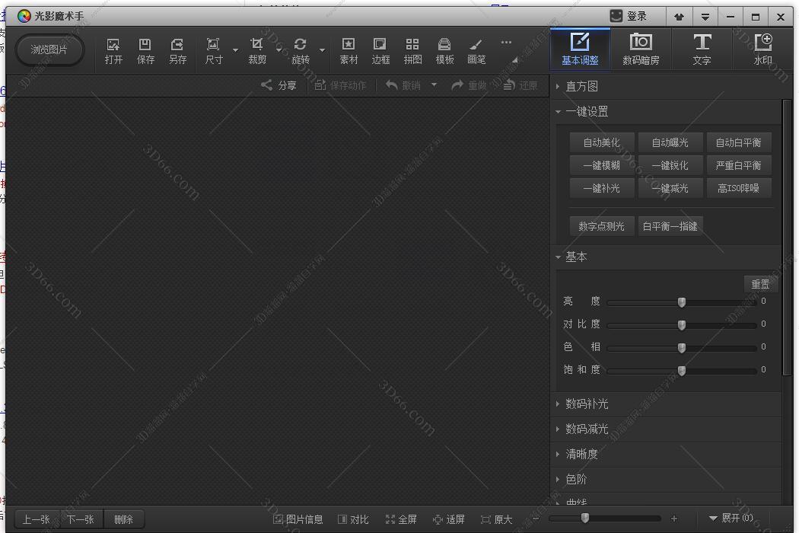Click the 打开 (Open) toolbar icon
799x533 pixels.
click(113, 50)
